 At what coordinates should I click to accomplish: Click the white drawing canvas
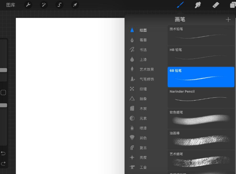point(70,96)
